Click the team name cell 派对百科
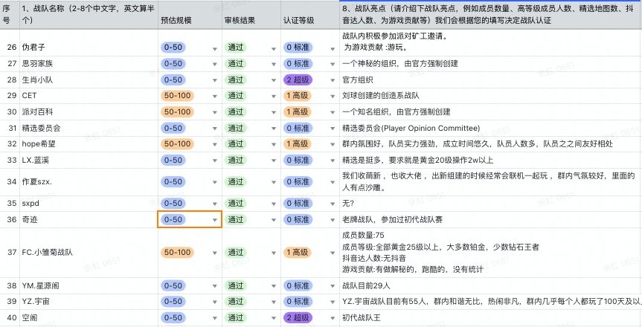This screenshot has width=642, height=327. [x=89, y=111]
